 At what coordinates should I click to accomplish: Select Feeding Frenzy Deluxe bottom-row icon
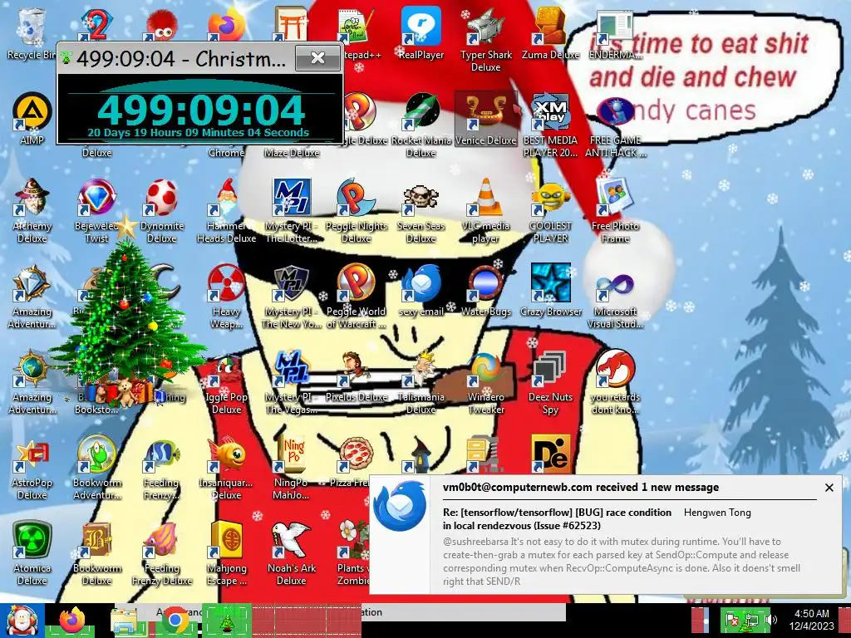pyautogui.click(x=162, y=553)
